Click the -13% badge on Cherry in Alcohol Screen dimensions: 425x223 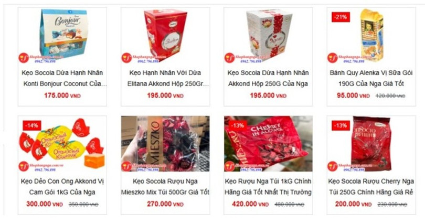[238, 125]
